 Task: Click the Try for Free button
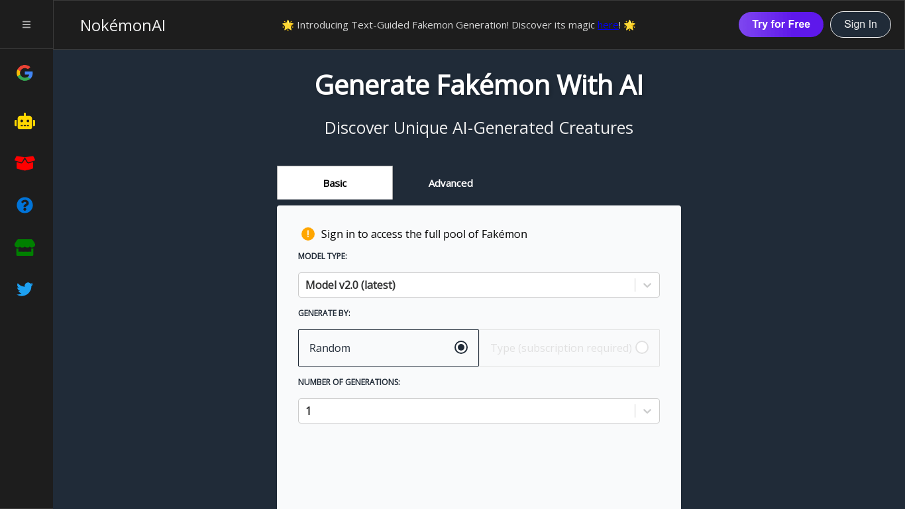(780, 24)
